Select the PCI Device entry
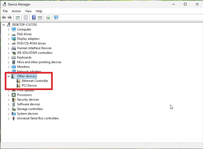Screen dimensions: 203x149 (x=29, y=86)
